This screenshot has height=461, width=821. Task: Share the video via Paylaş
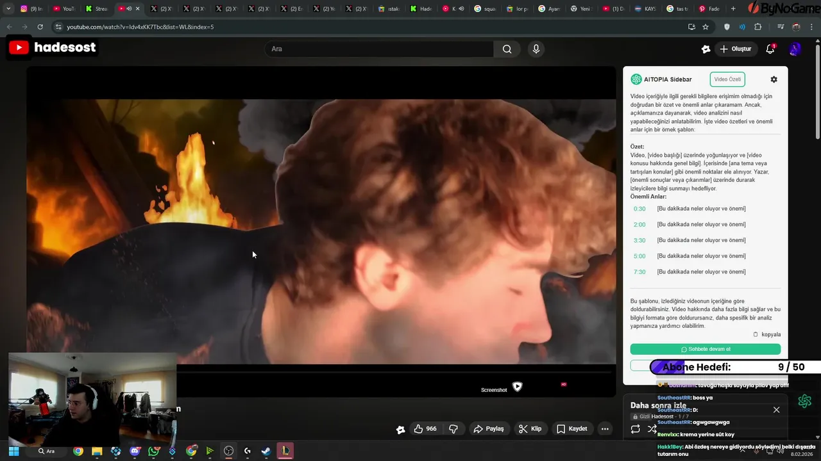coord(489,429)
